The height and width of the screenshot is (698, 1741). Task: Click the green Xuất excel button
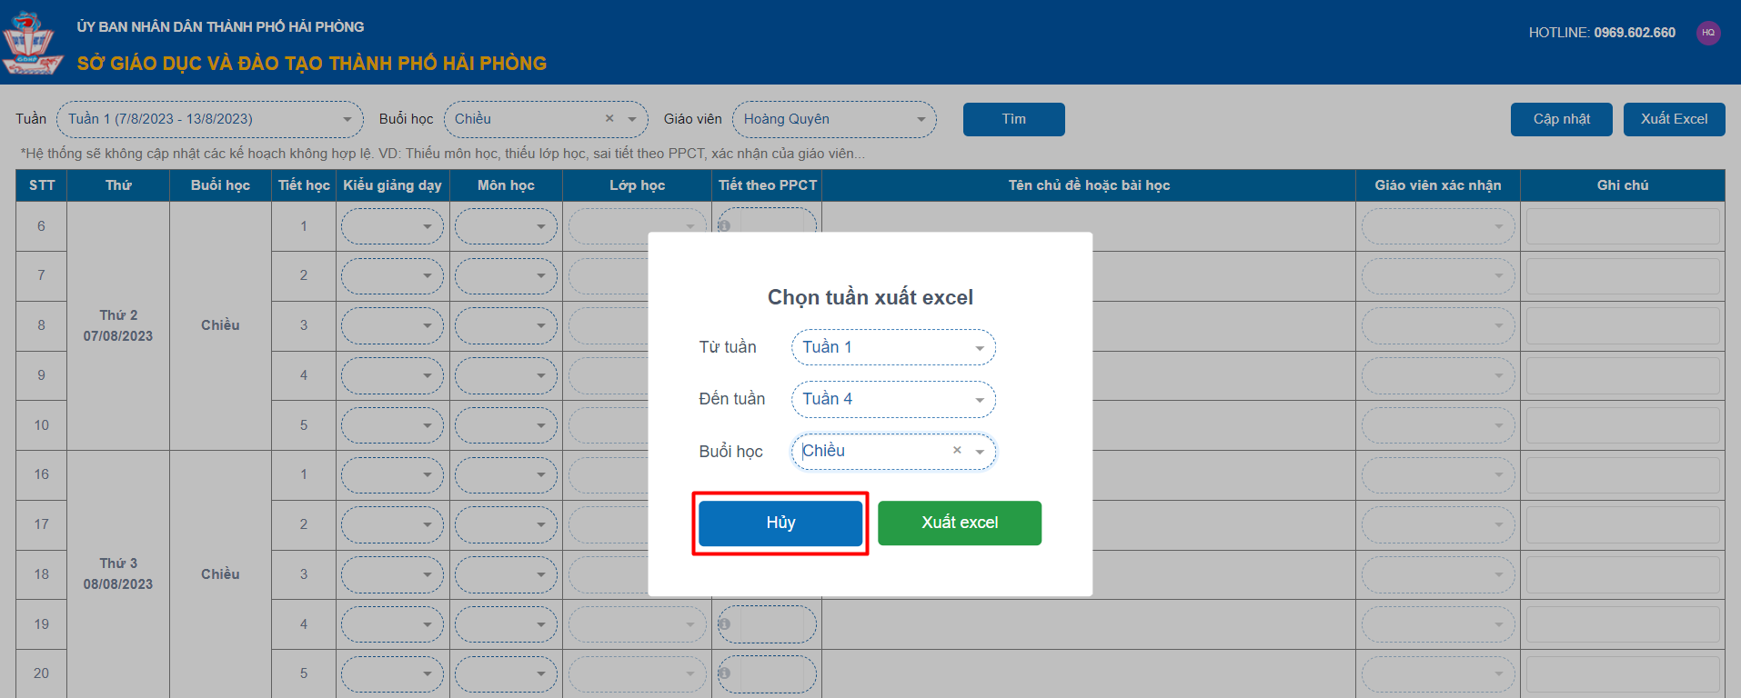(959, 523)
